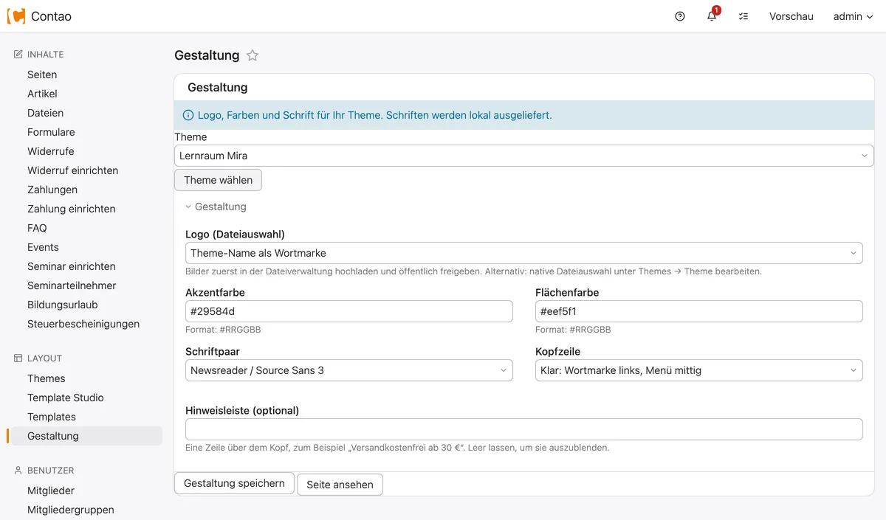The height and width of the screenshot is (520, 886).
Task: Click the LAYOUT section icon
Action: [x=18, y=358]
